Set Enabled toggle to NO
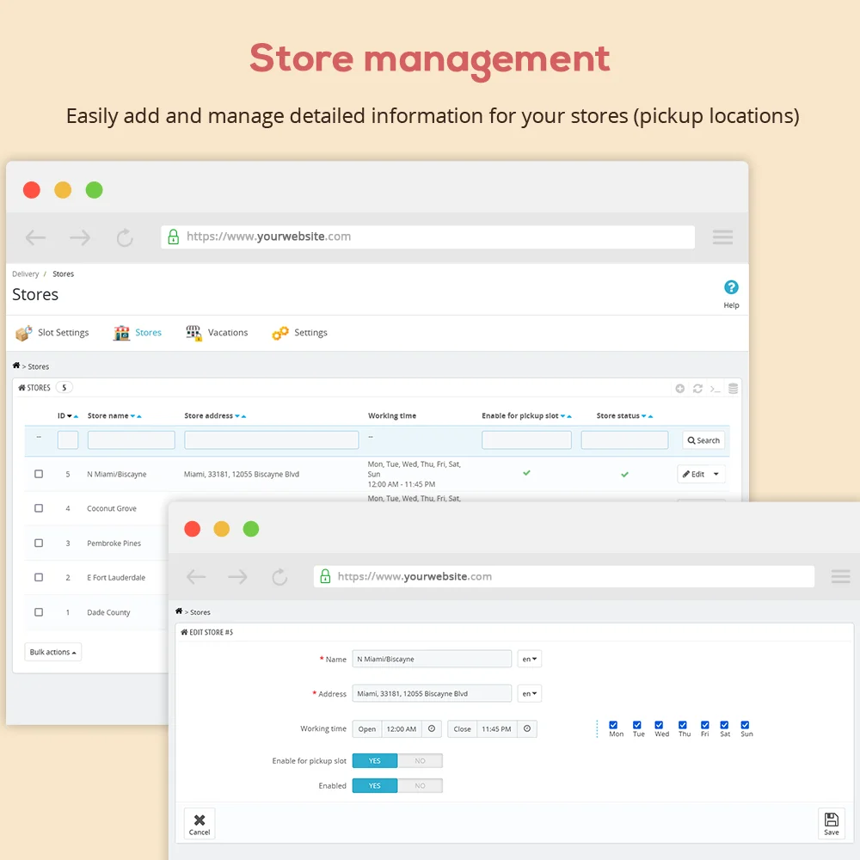860x860 pixels. point(421,786)
